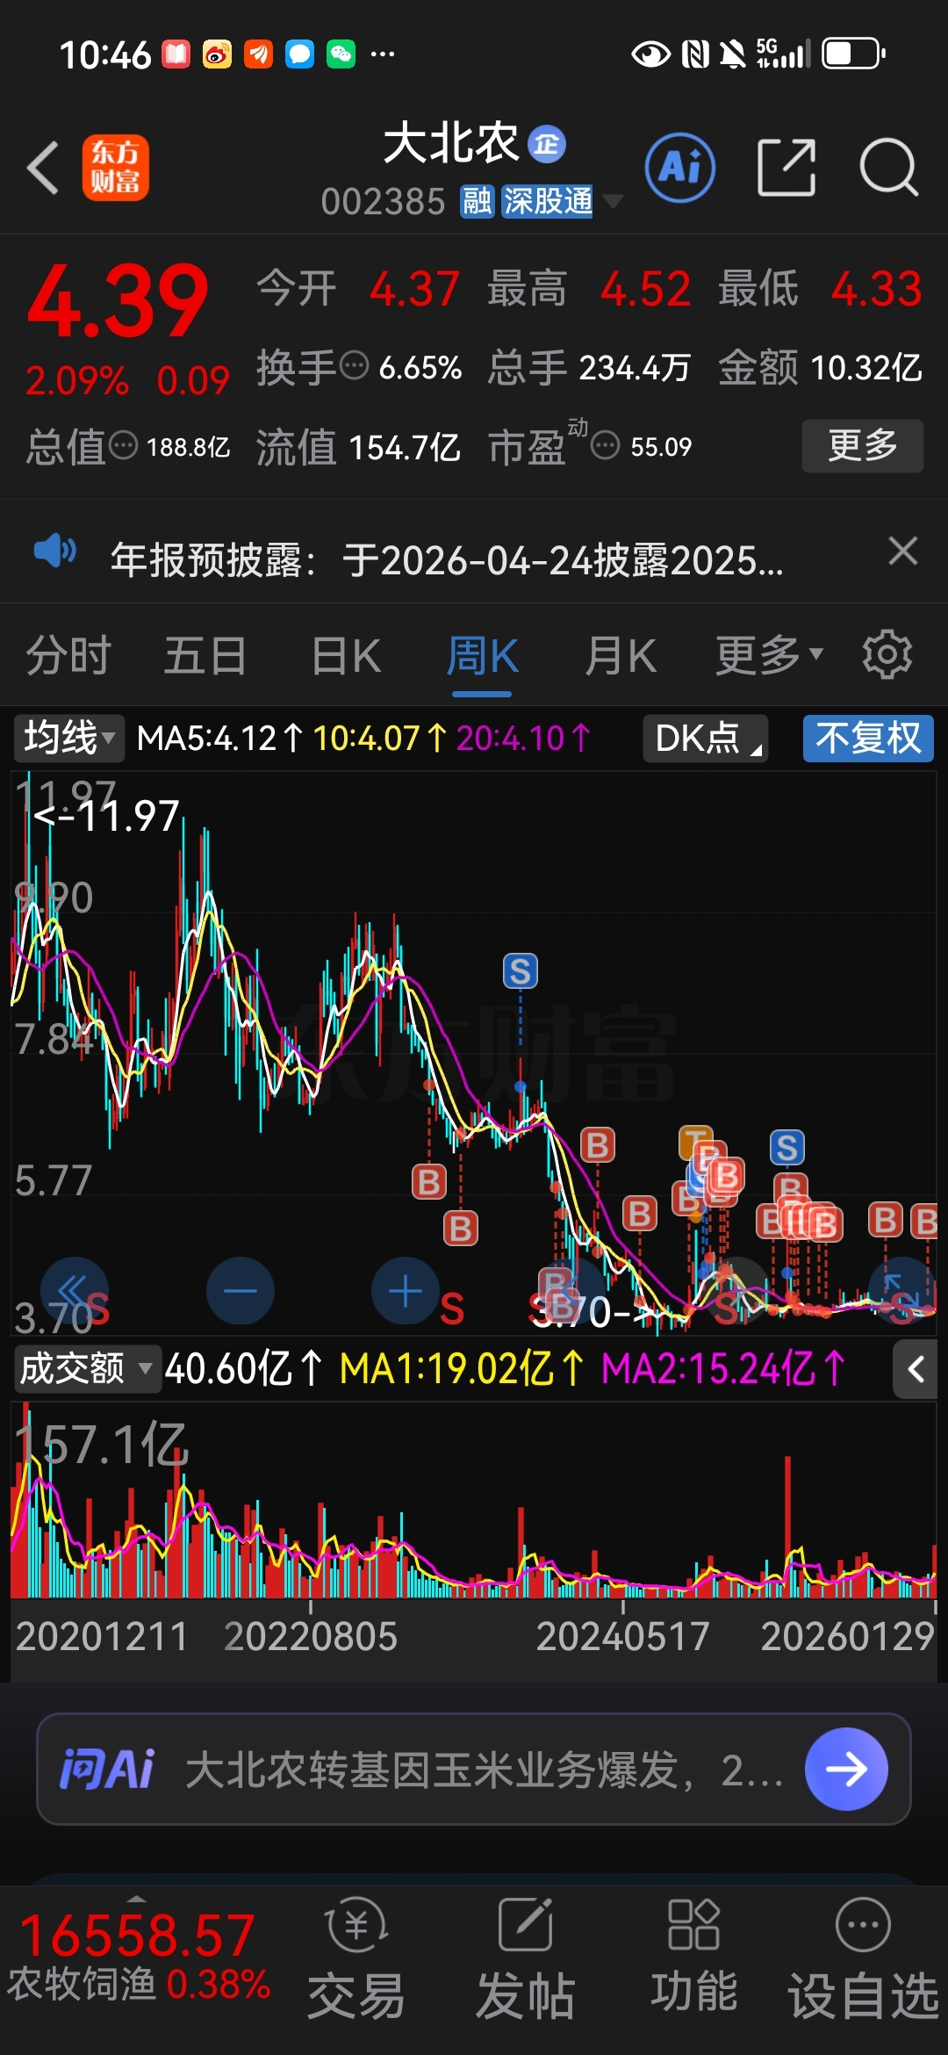This screenshot has width=948, height=2055.
Task: Open the blue Ai assistant icon
Action: 680,167
